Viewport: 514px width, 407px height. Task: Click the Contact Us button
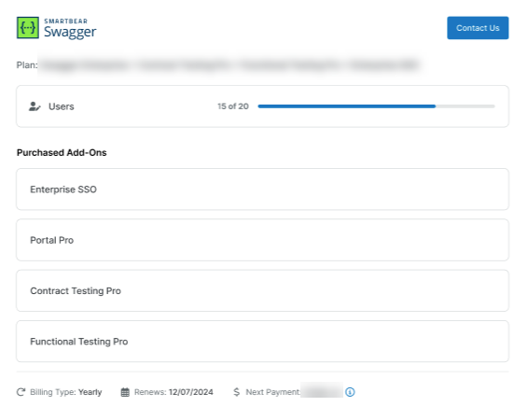point(478,28)
